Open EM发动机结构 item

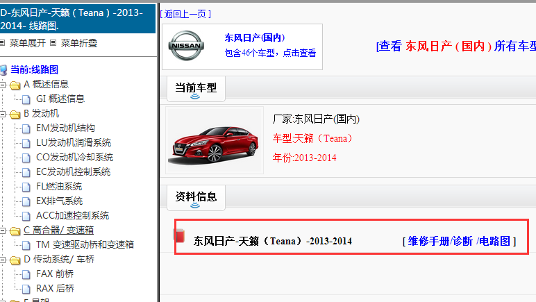[x=66, y=128]
